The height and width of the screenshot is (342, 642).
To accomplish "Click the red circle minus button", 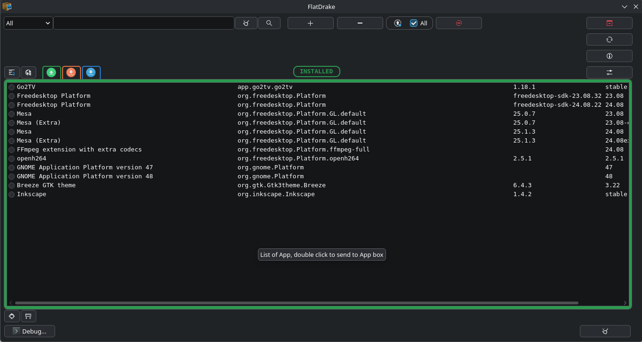I will (x=458, y=23).
